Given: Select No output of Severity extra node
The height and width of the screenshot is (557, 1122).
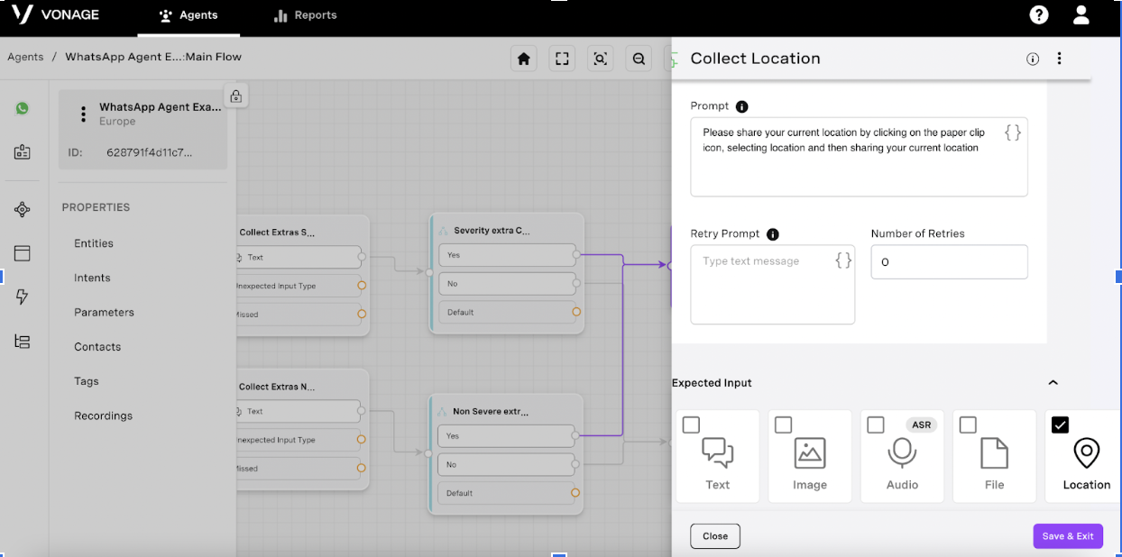Looking at the screenshot, I should (x=505, y=284).
